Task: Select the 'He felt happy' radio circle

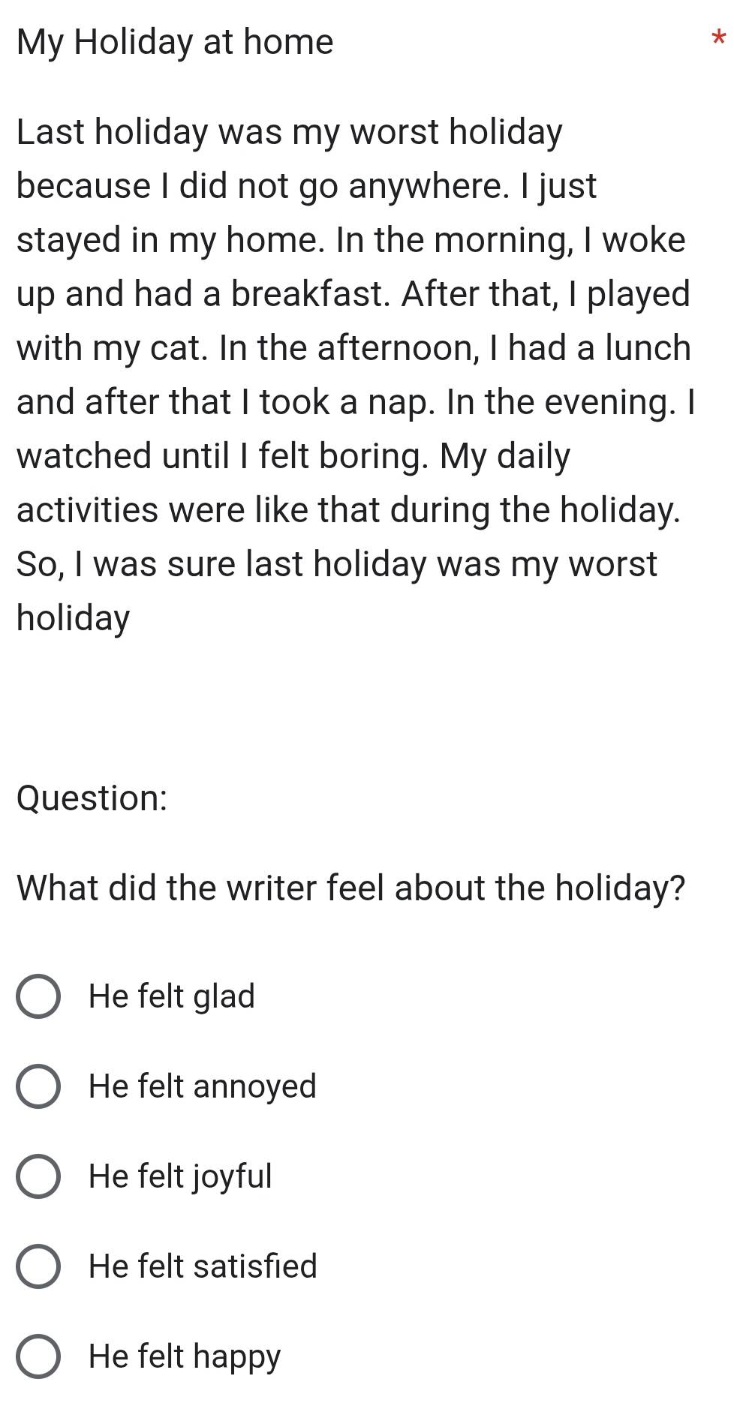Action: (x=38, y=1356)
